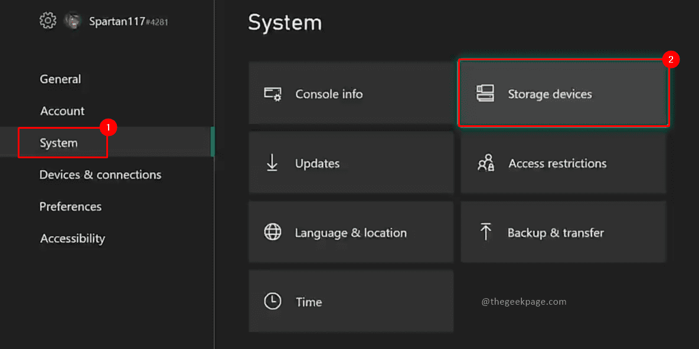
Task: Click the Storage devices drive icon
Action: coord(485,94)
